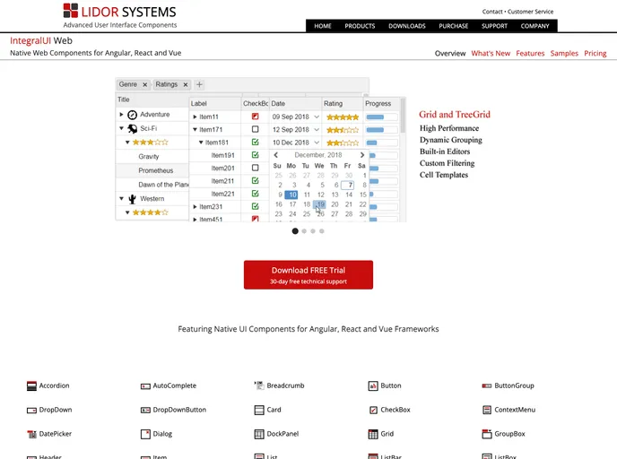This screenshot has width=617, height=459.
Task: Click the Download FREE Trial button
Action: click(x=308, y=274)
